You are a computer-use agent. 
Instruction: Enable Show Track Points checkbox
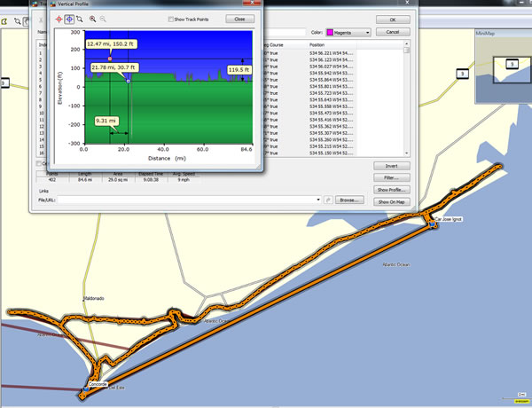(170, 20)
